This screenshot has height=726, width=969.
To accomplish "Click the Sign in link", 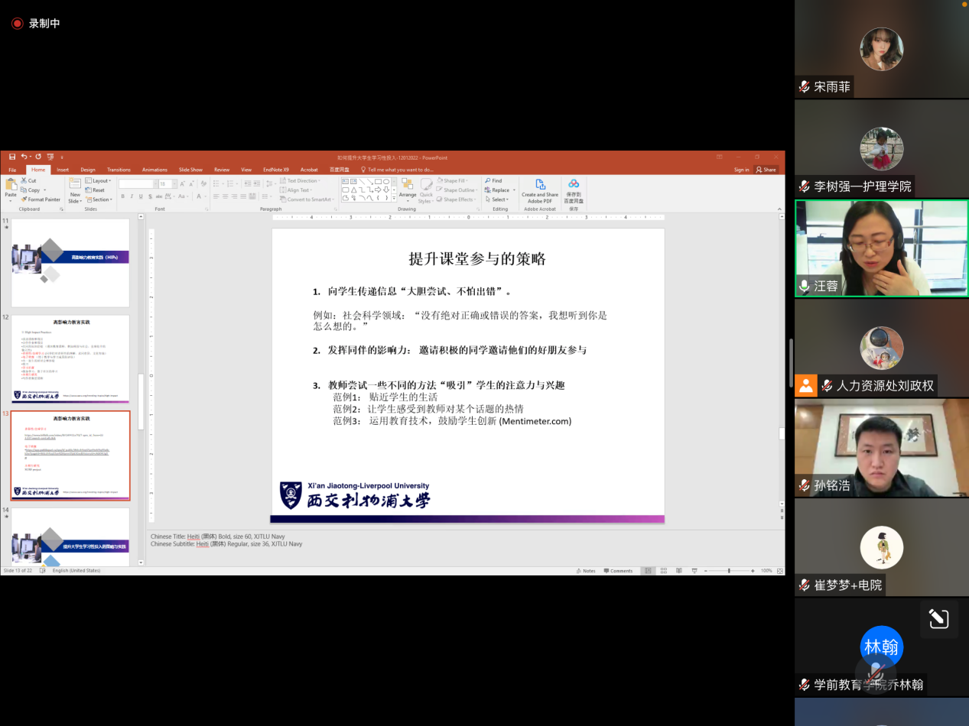I will [741, 170].
